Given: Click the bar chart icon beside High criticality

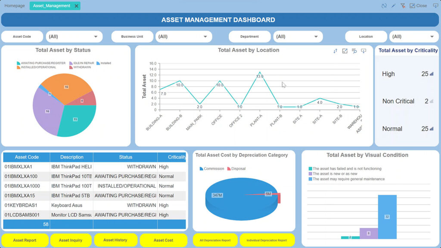Looking at the screenshot, I should point(432,74).
